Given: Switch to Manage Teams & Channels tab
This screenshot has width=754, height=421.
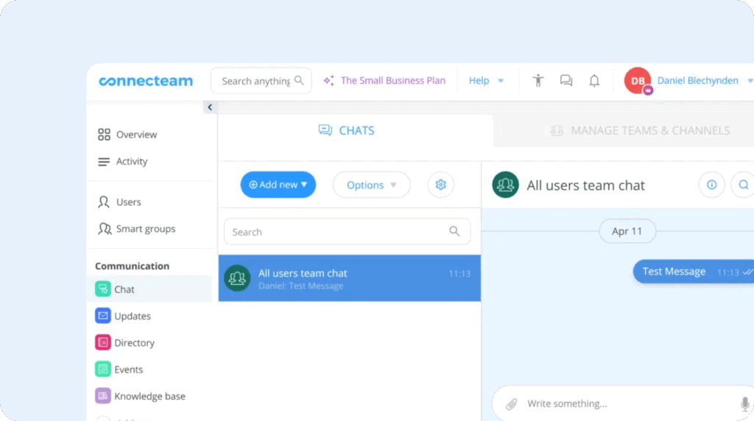Looking at the screenshot, I should click(x=640, y=130).
